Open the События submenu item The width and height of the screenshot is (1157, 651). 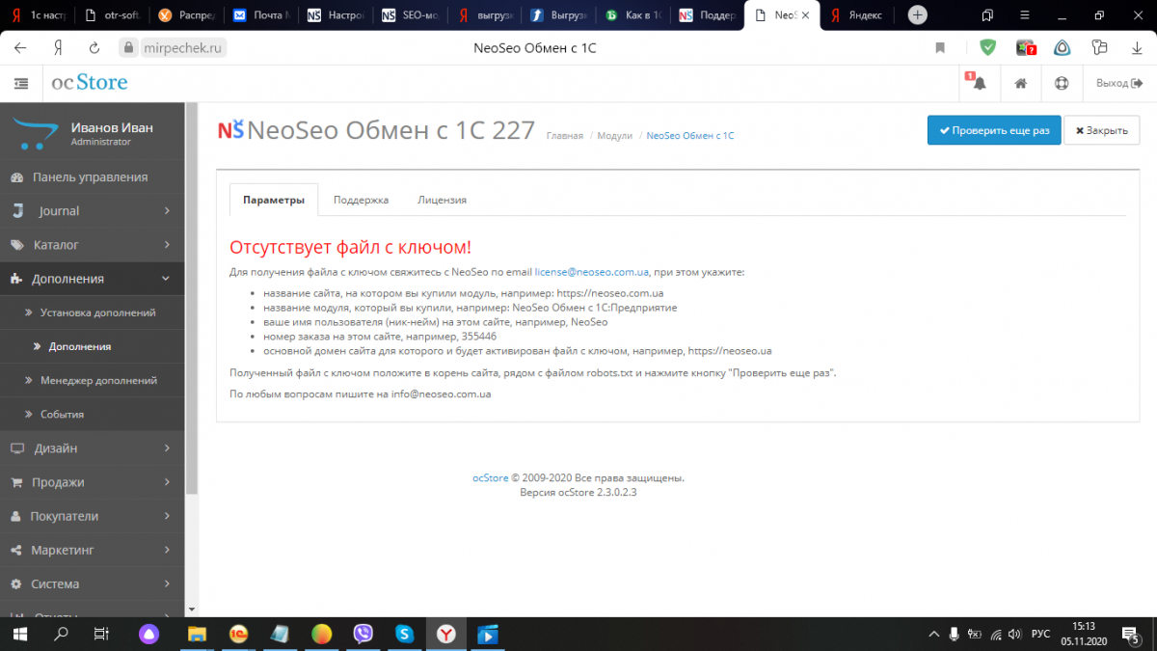92,414
